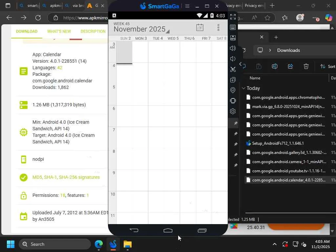Viewport: 336px width, 252px height.
Task: Show hidden system tray icons
Action: (275, 244)
